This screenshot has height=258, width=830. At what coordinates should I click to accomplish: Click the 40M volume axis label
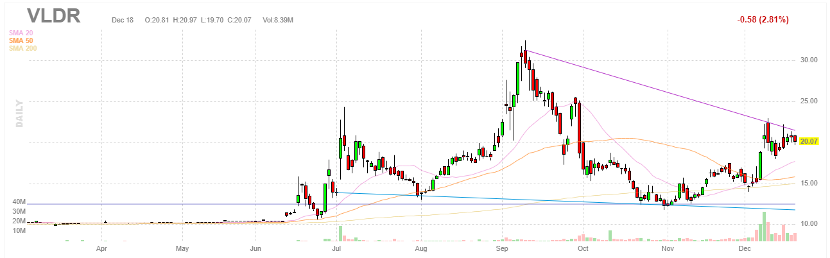pos(19,202)
